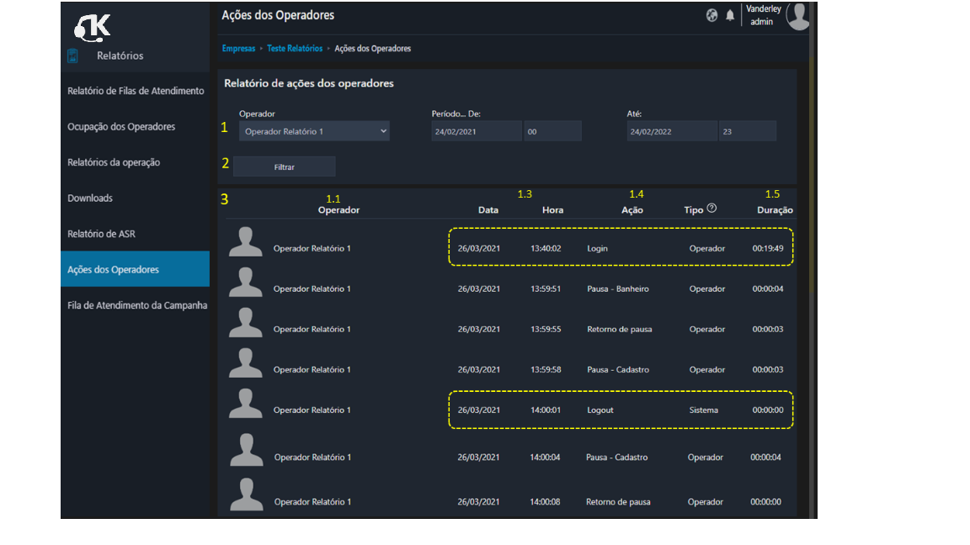Click Pausa - Cadastro at 13:59:58
The height and width of the screenshot is (545, 970).
(x=618, y=369)
